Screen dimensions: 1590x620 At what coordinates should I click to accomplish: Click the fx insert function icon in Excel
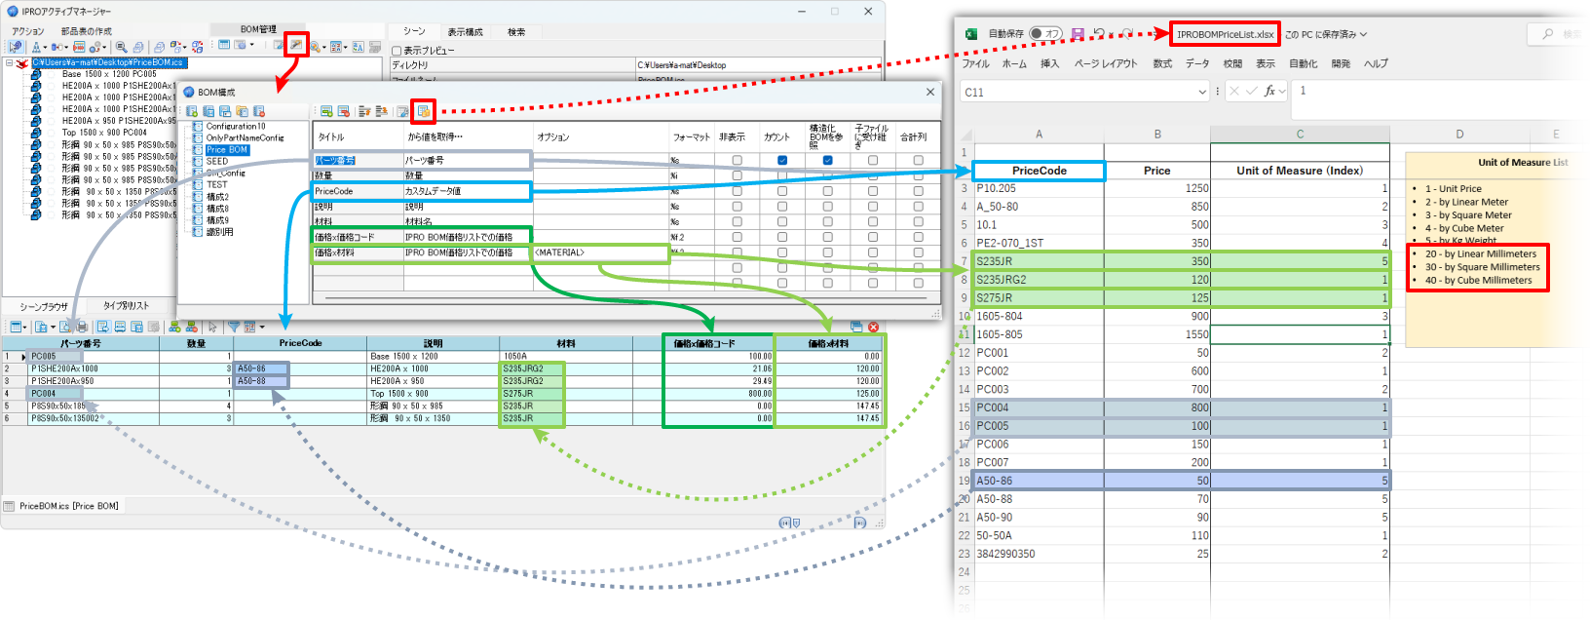click(x=1269, y=91)
